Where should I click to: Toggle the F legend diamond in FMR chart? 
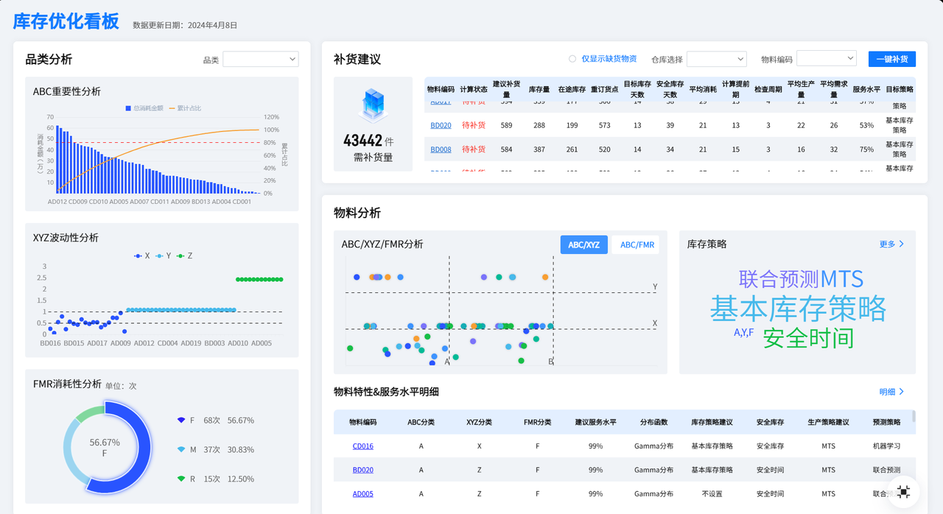click(181, 420)
